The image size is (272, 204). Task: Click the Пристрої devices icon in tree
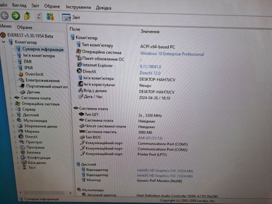(21, 142)
